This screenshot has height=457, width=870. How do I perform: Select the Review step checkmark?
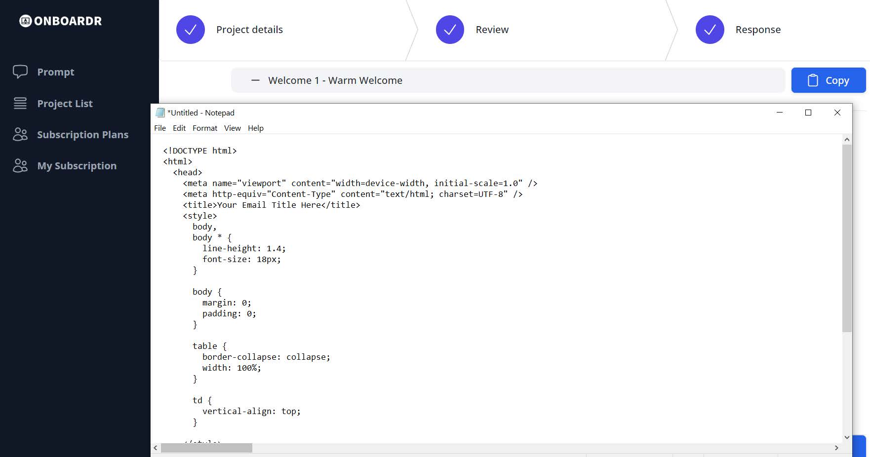(450, 30)
